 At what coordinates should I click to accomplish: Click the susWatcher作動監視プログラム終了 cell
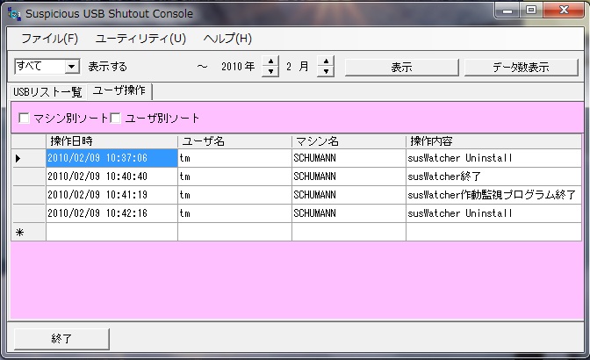[x=493, y=195]
